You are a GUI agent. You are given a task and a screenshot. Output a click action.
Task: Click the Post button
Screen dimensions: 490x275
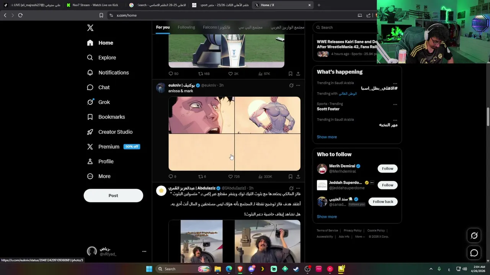tap(113, 196)
